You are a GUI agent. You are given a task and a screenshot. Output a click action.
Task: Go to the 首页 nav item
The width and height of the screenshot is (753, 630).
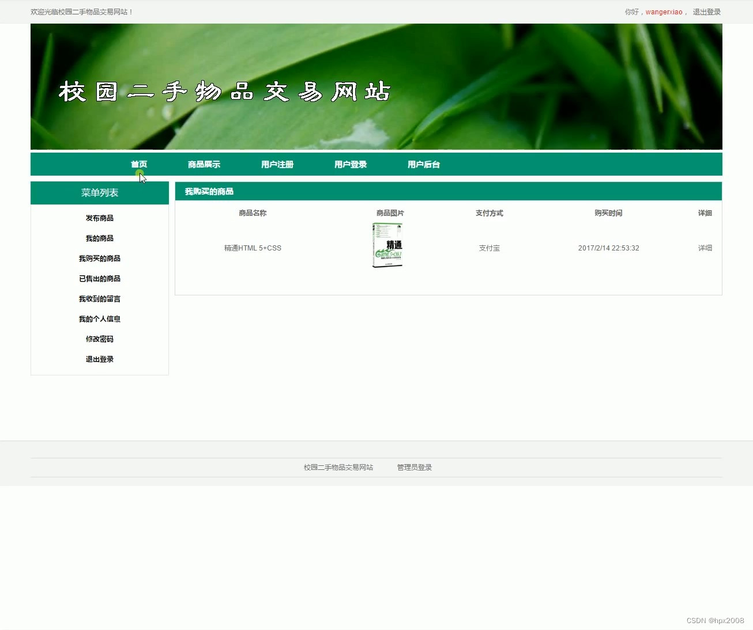[139, 165]
